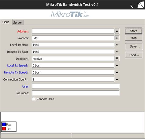Click the blue User label

point(26,86)
